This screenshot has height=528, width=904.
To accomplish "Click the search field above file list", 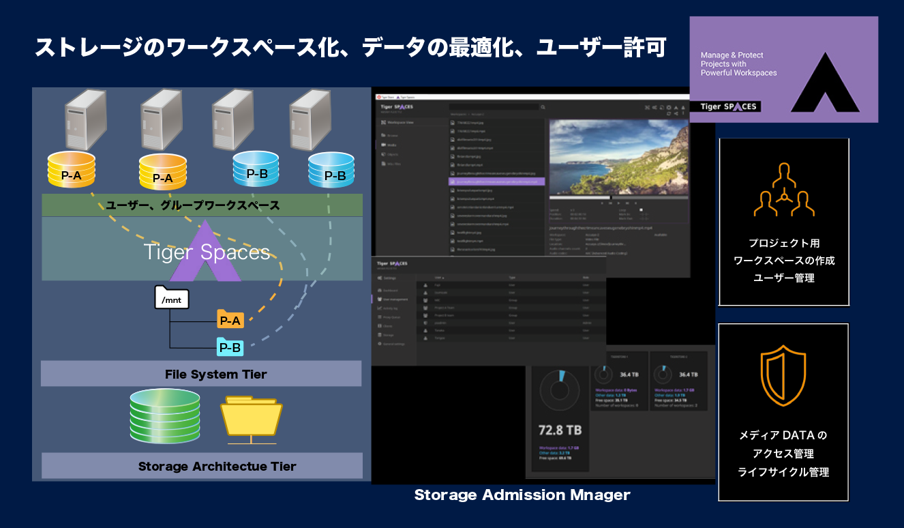I will 494,107.
